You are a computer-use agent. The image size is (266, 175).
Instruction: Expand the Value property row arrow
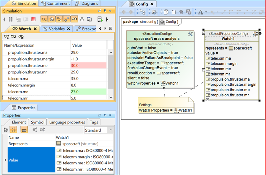pyautogui.click(x=5, y=160)
